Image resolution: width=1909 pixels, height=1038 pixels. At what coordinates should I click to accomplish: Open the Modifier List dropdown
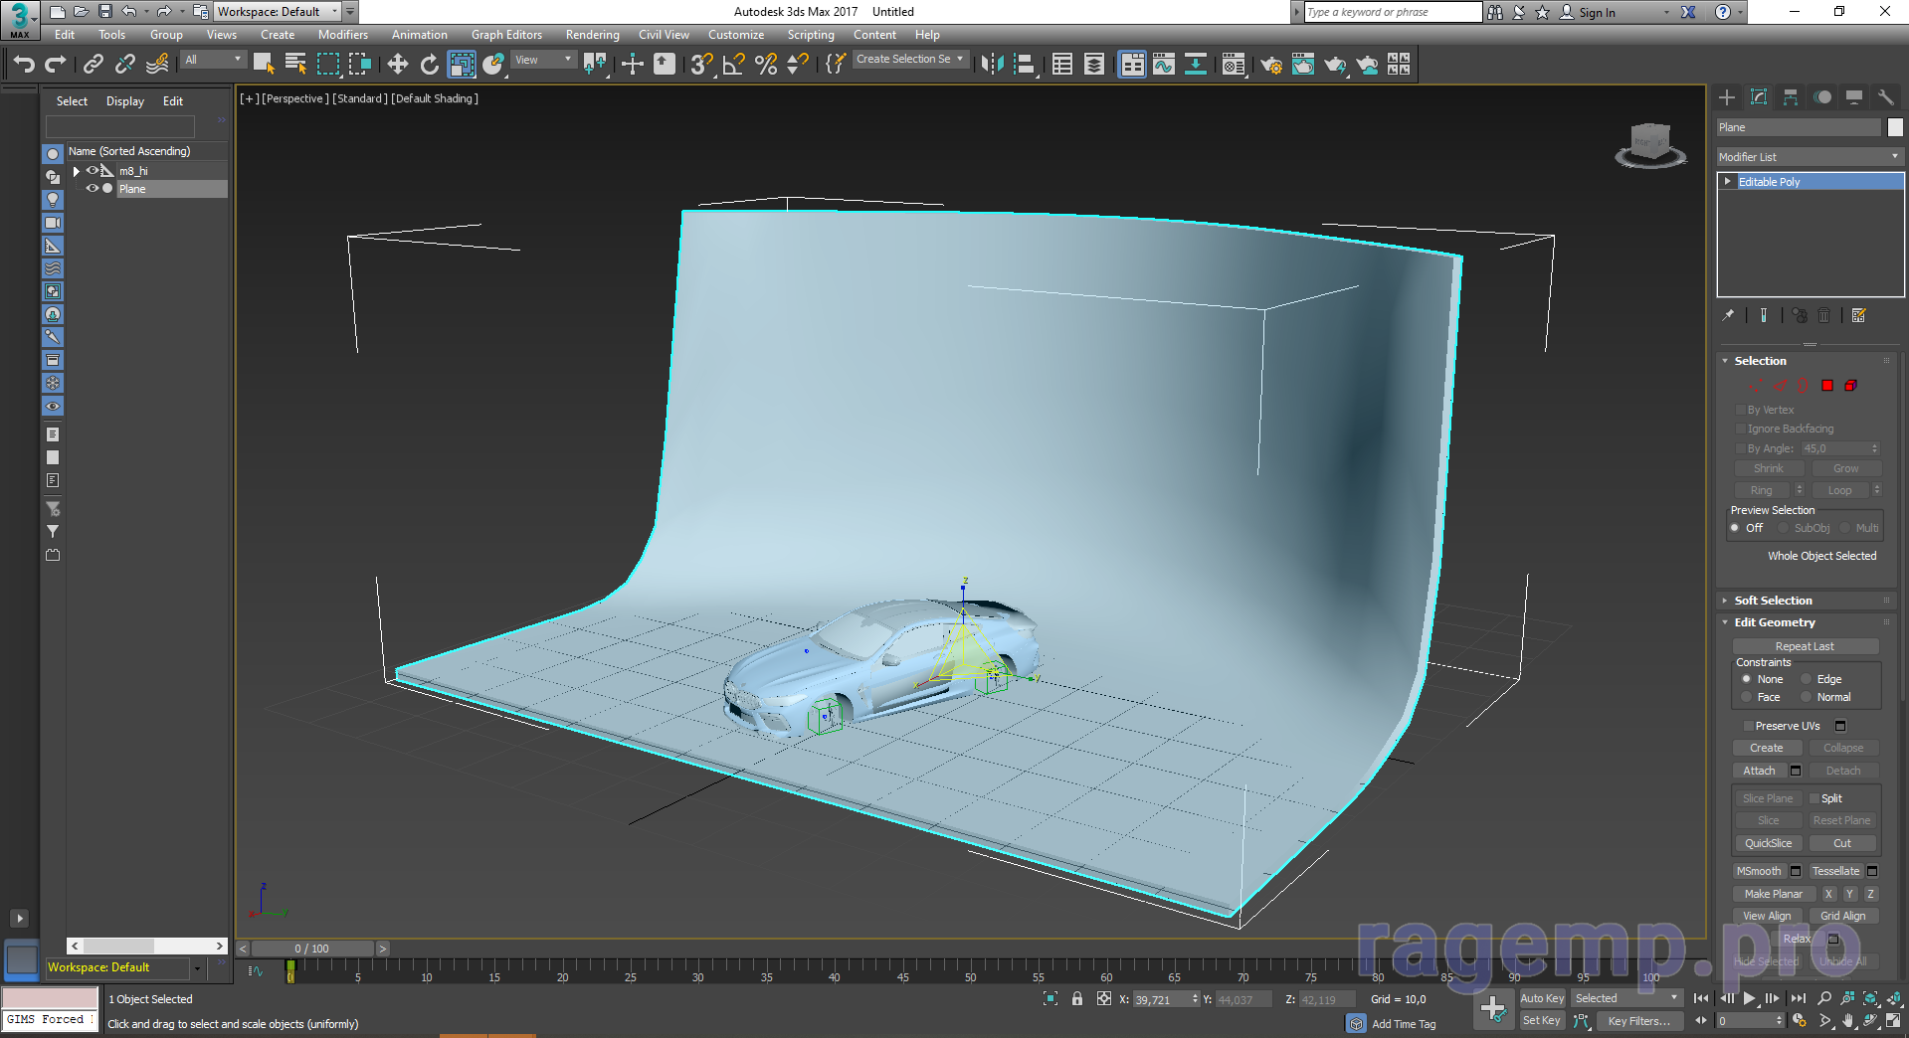tap(1809, 157)
